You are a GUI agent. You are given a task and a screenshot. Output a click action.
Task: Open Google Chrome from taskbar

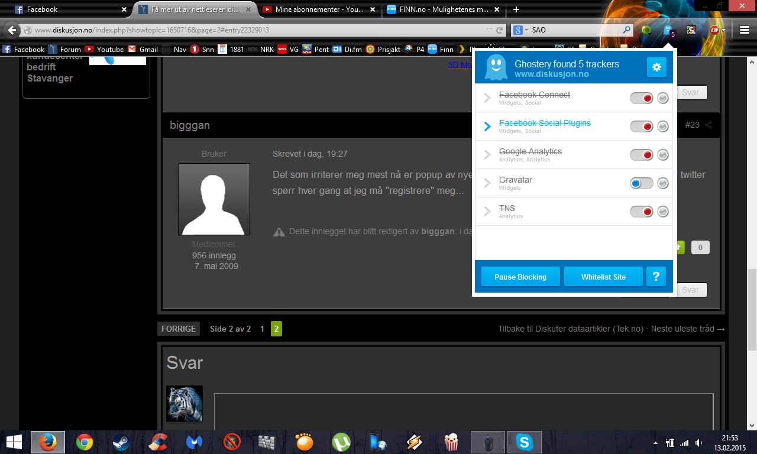(x=85, y=442)
